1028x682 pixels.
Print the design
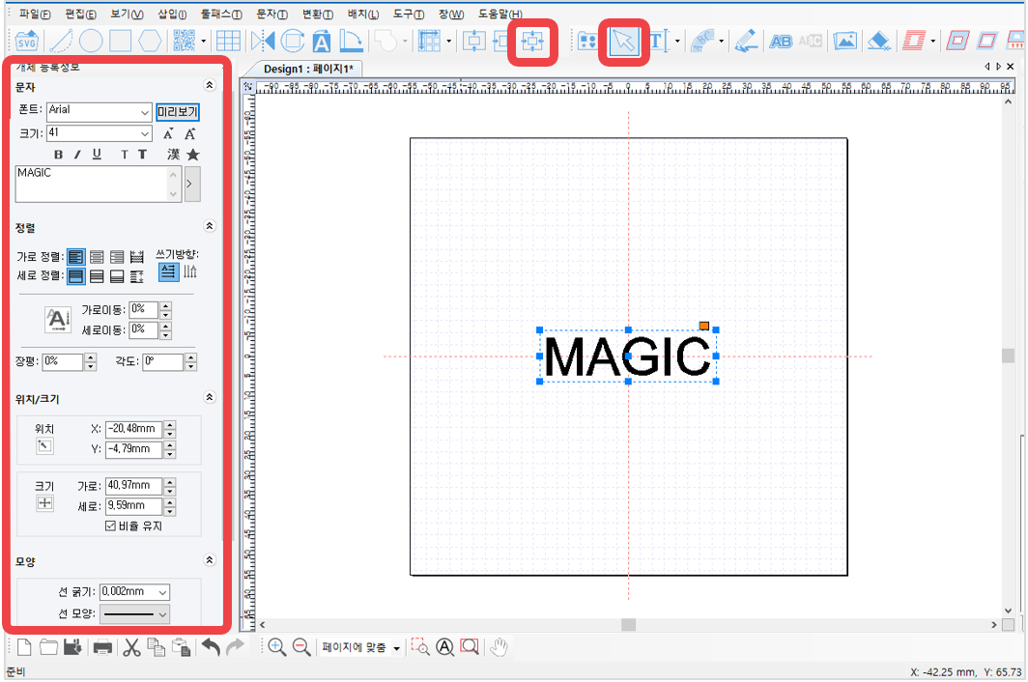(x=102, y=648)
